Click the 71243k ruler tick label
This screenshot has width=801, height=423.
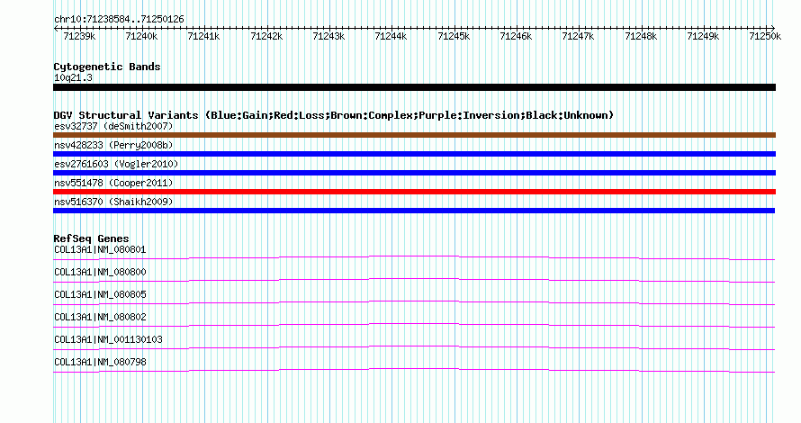pos(329,36)
